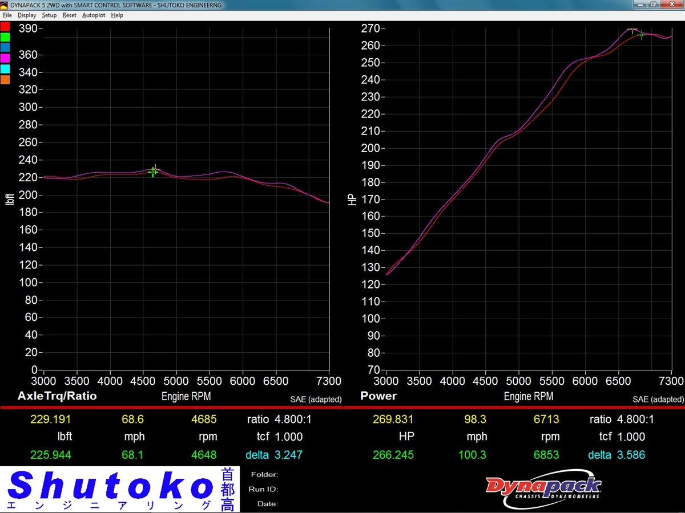The height and width of the screenshot is (513, 685).
Task: Click the orange run color swatch
Action: 5,80
